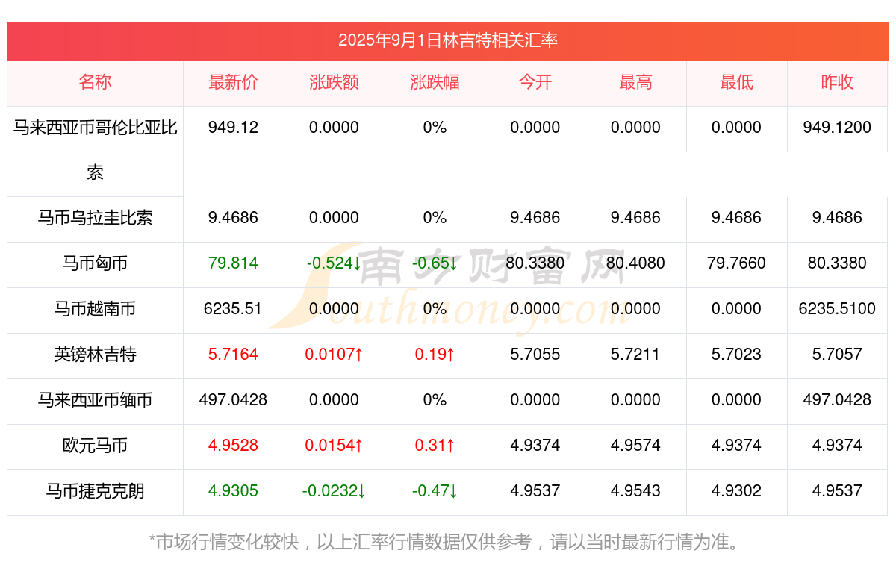Click the green latest price 4.9305
The height and width of the screenshot is (565, 896).
pyautogui.click(x=234, y=491)
